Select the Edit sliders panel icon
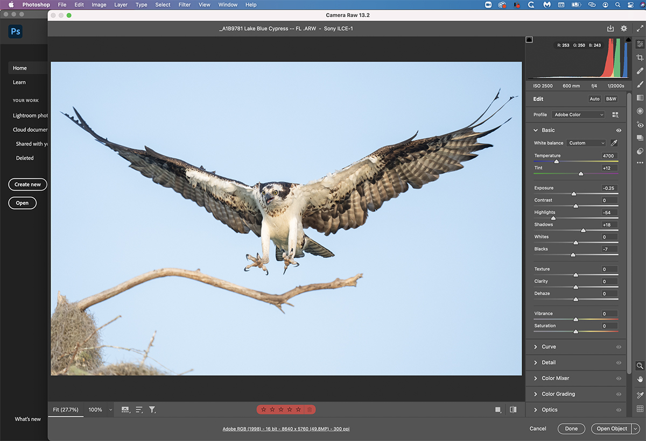This screenshot has width=646, height=441. pyautogui.click(x=640, y=44)
